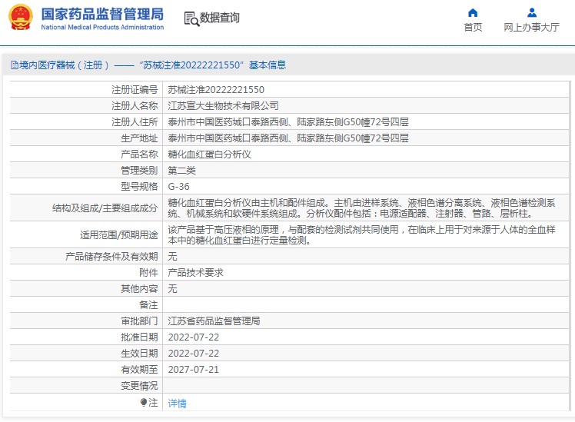Select model value G-36

click(178, 187)
